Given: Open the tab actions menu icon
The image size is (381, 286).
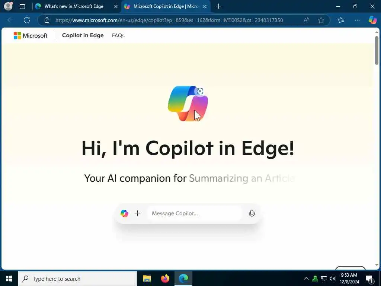Looking at the screenshot, I should pos(22,6).
